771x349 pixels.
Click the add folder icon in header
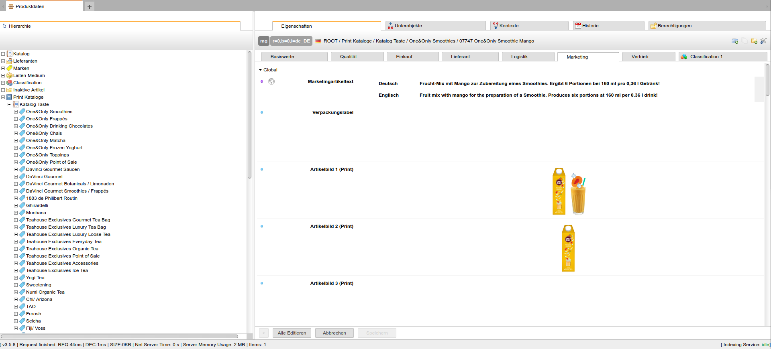[754, 41]
